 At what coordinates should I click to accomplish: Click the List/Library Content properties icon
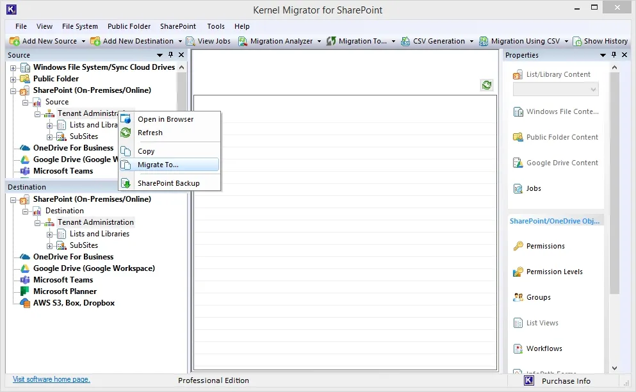pyautogui.click(x=518, y=75)
